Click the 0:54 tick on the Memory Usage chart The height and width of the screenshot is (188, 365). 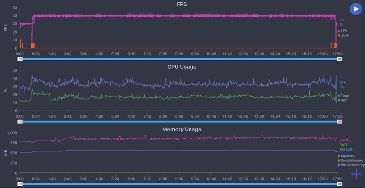[x=36, y=179]
